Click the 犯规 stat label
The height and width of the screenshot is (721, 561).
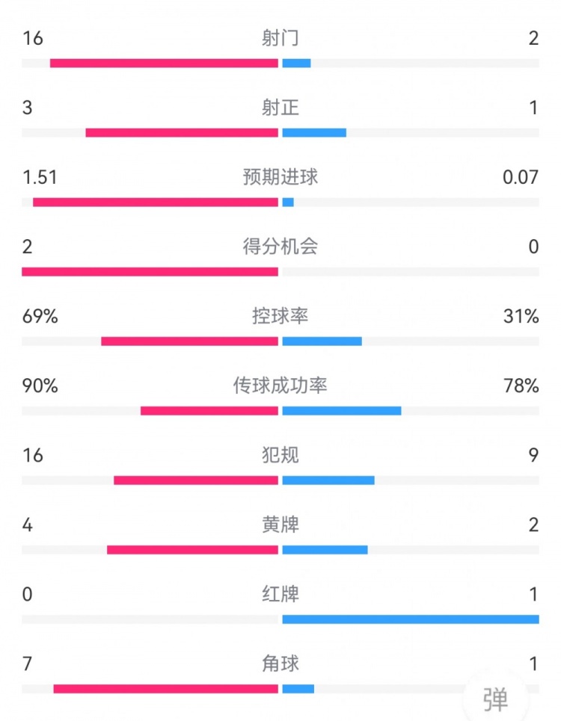(x=280, y=455)
